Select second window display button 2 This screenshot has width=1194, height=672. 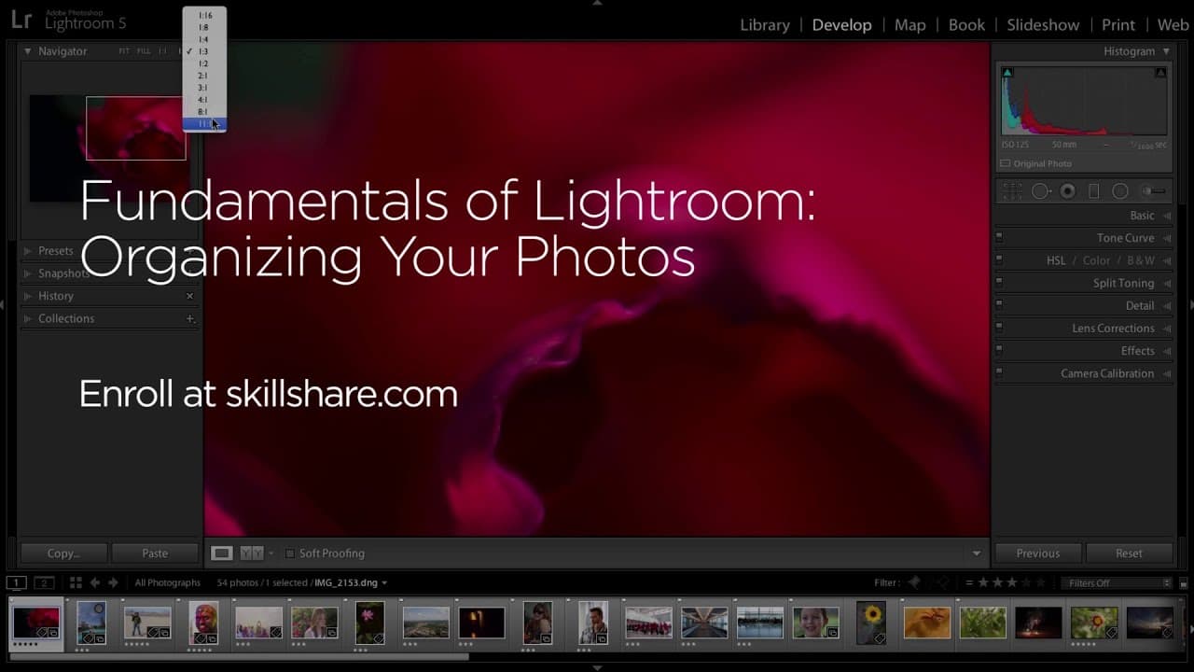(x=44, y=582)
